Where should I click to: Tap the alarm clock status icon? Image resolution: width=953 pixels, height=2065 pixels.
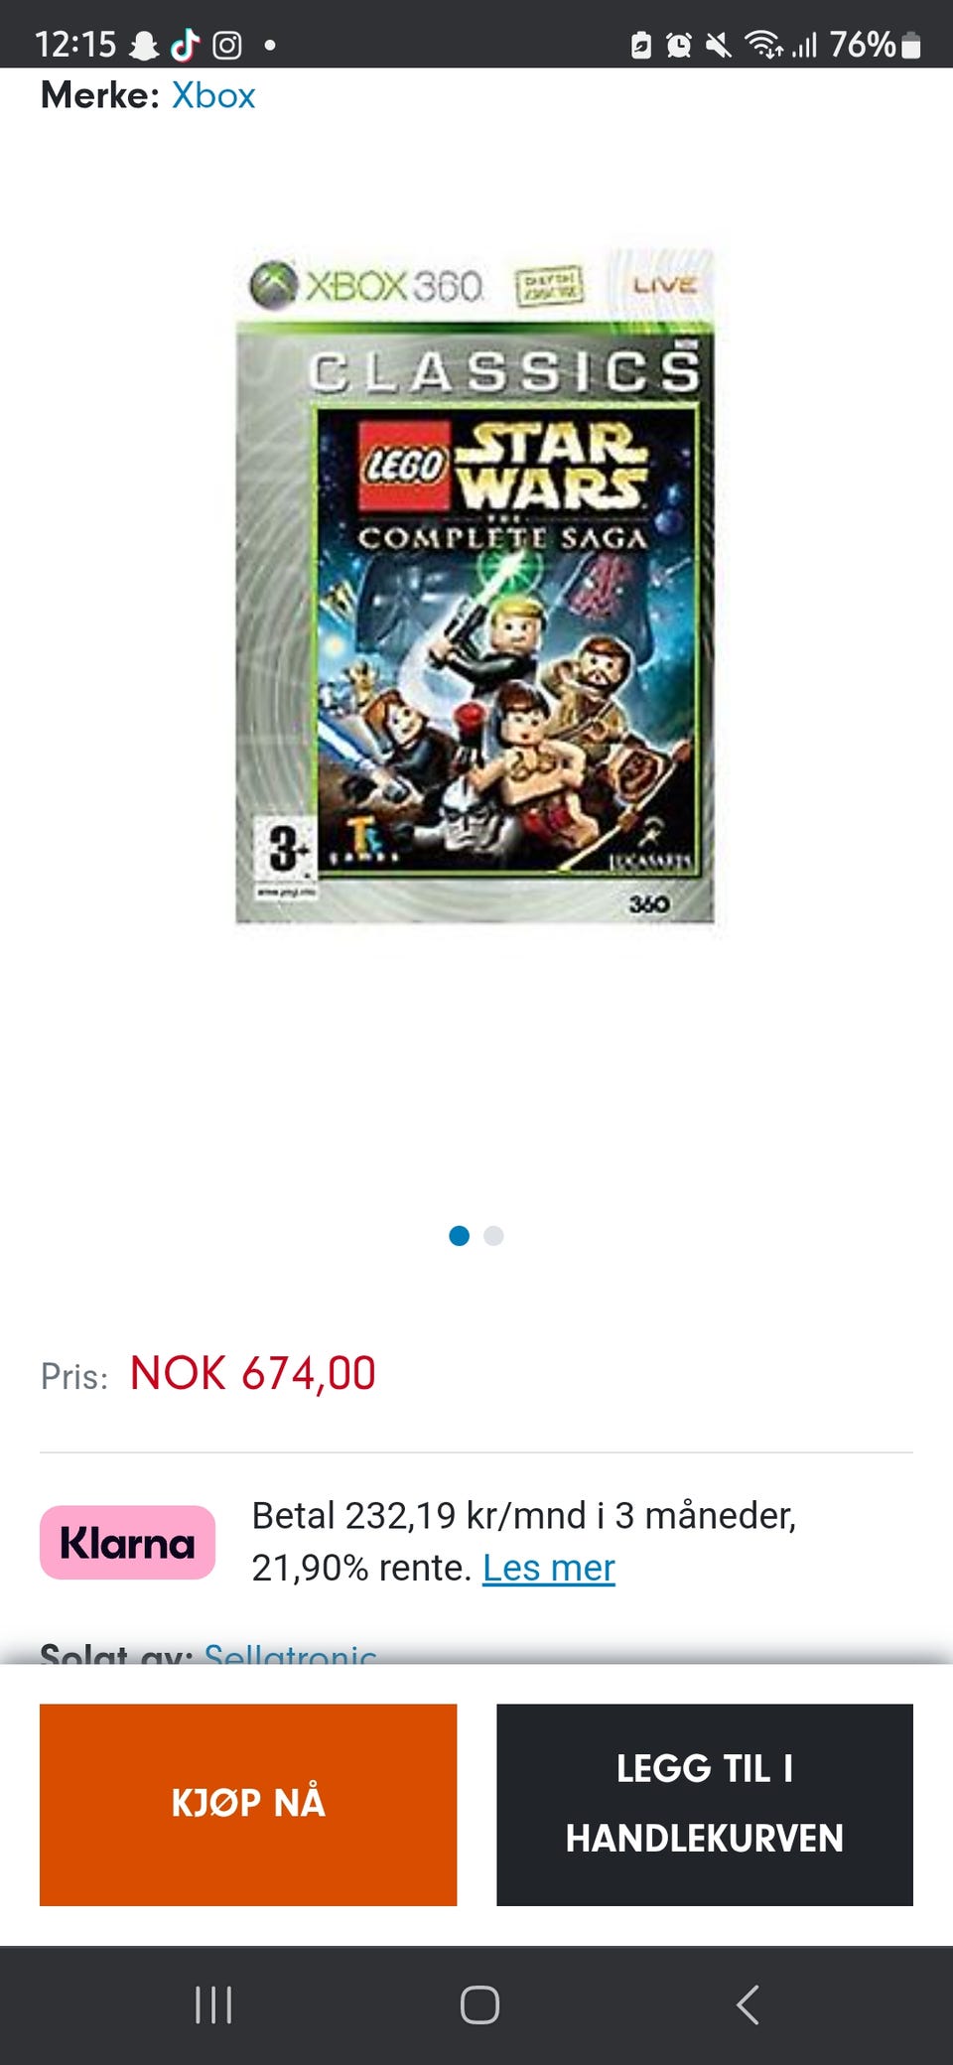(x=679, y=45)
